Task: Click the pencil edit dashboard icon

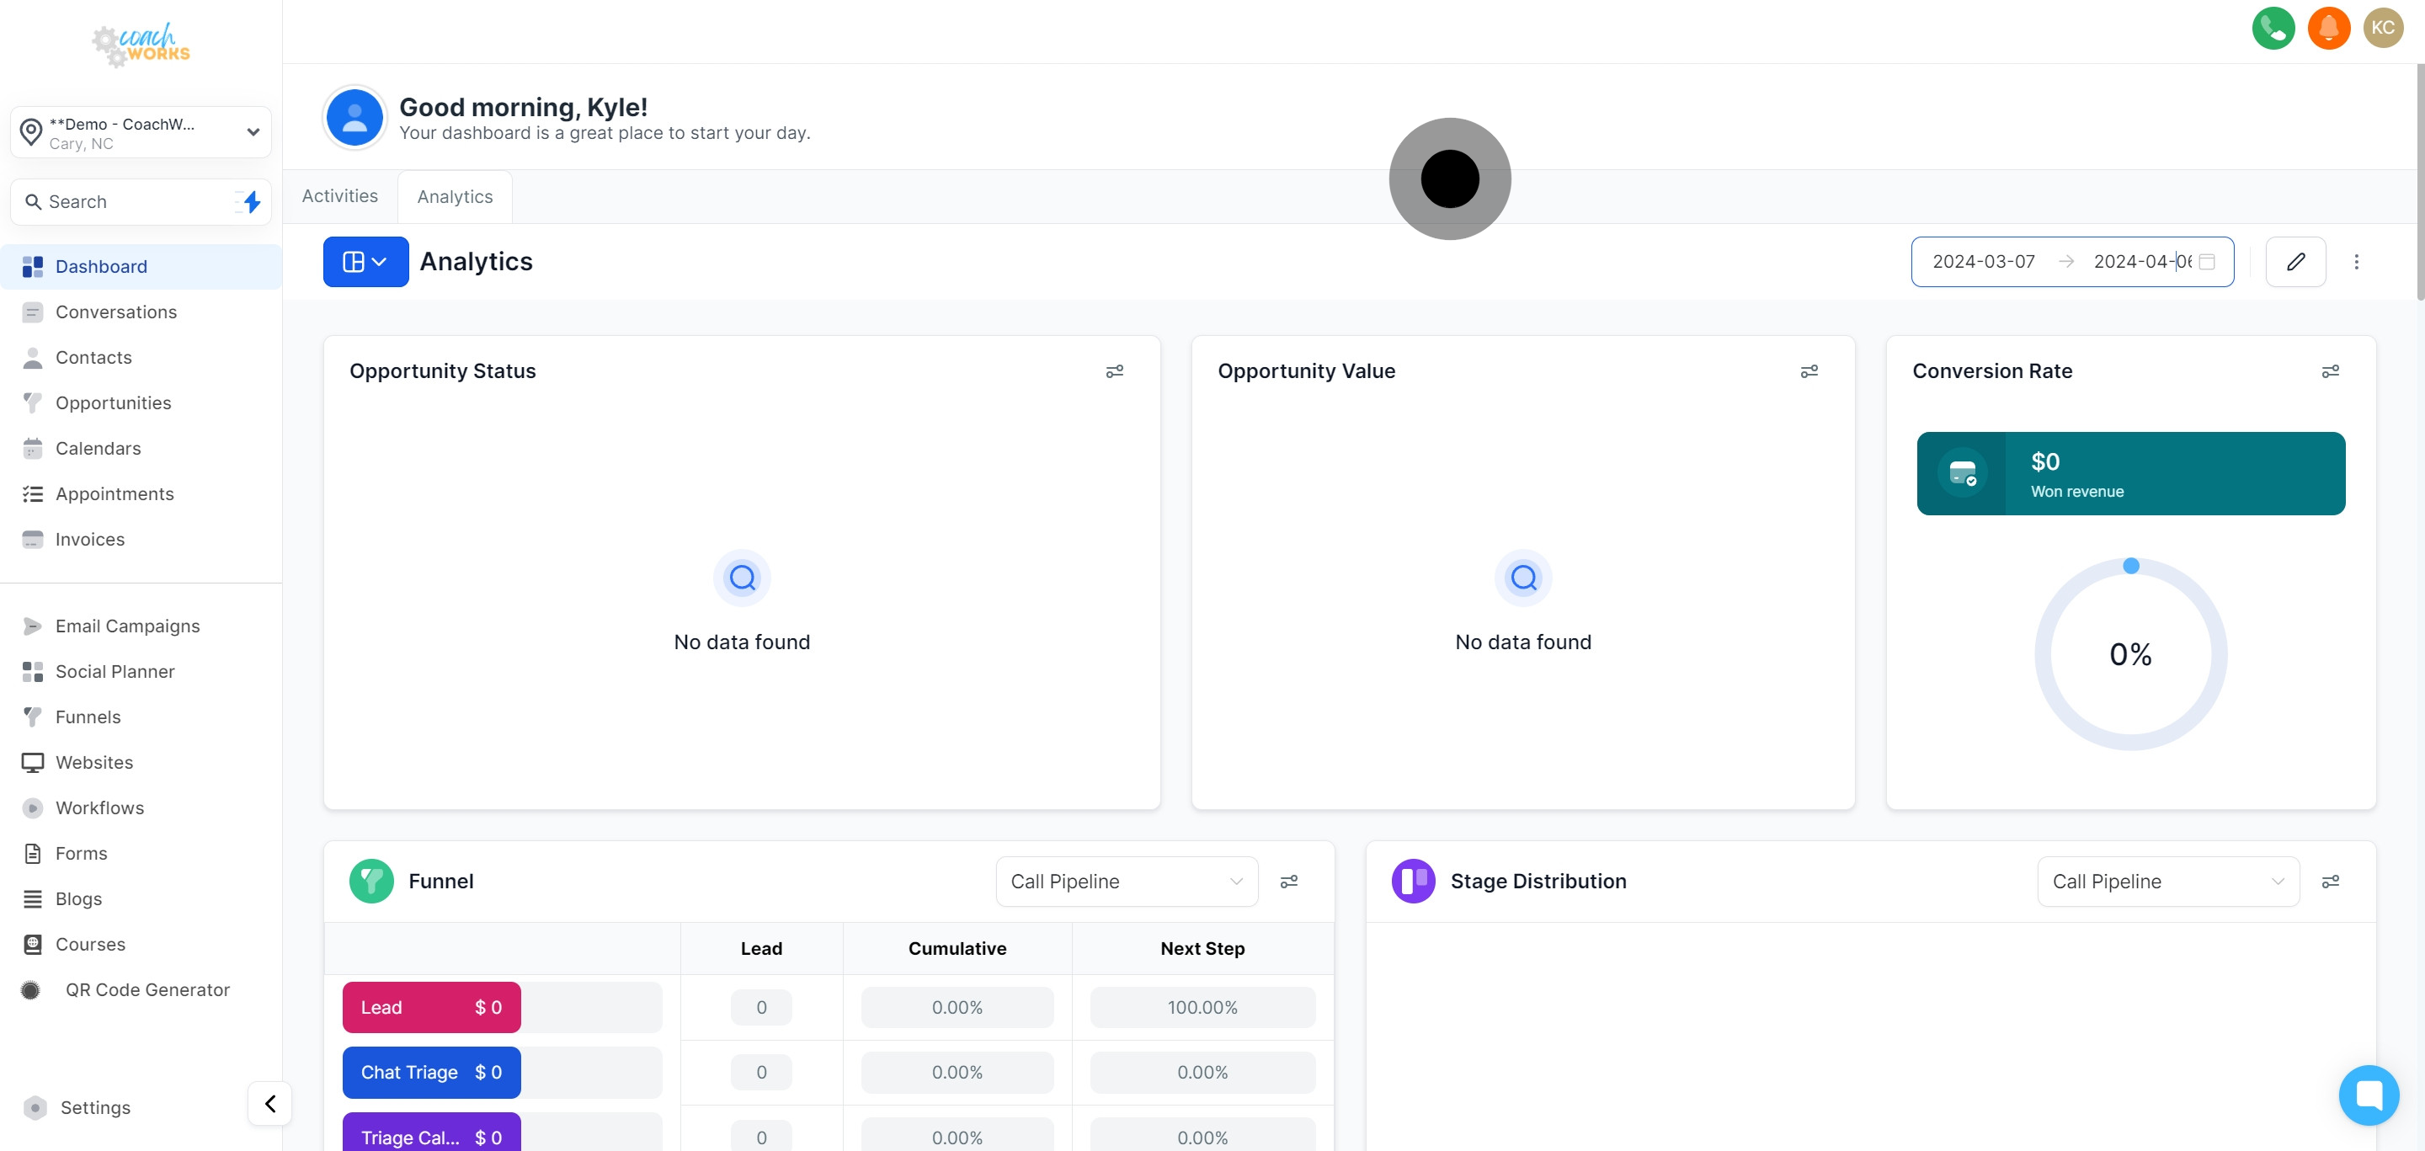Action: pos(2295,262)
